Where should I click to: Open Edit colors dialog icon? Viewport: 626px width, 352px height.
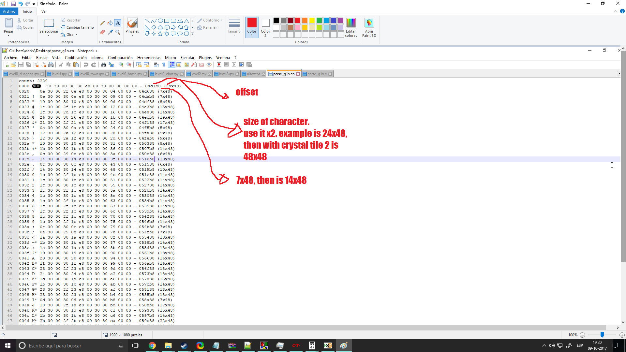click(x=351, y=23)
